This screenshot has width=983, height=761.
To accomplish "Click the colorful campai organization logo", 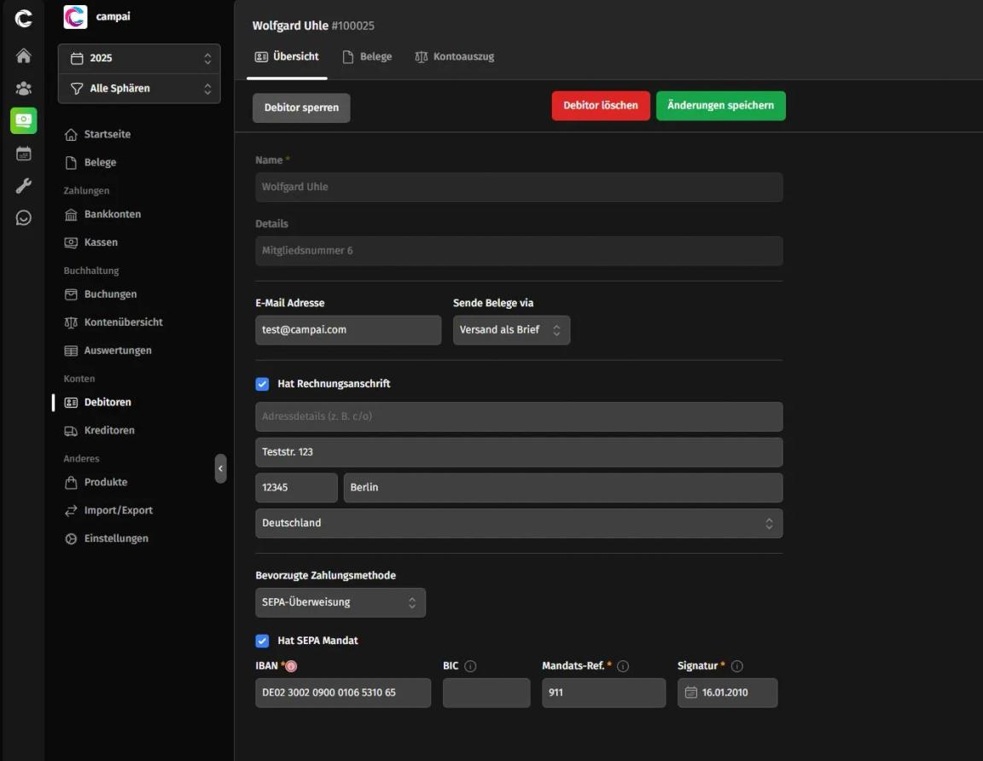I will 75,17.
